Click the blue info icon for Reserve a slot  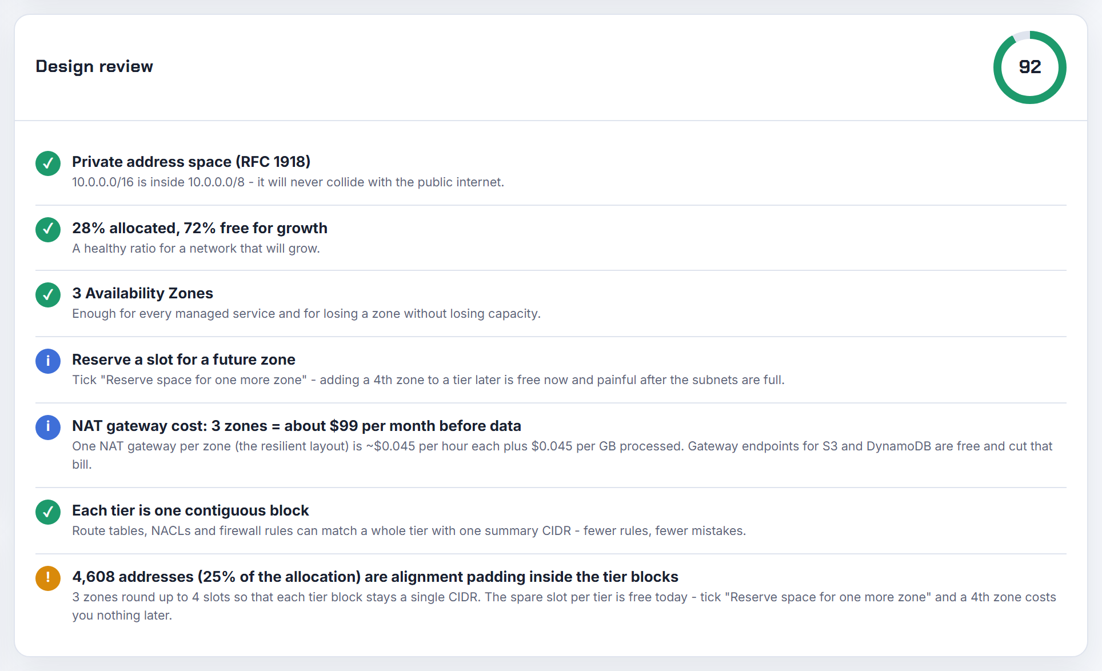tap(48, 361)
